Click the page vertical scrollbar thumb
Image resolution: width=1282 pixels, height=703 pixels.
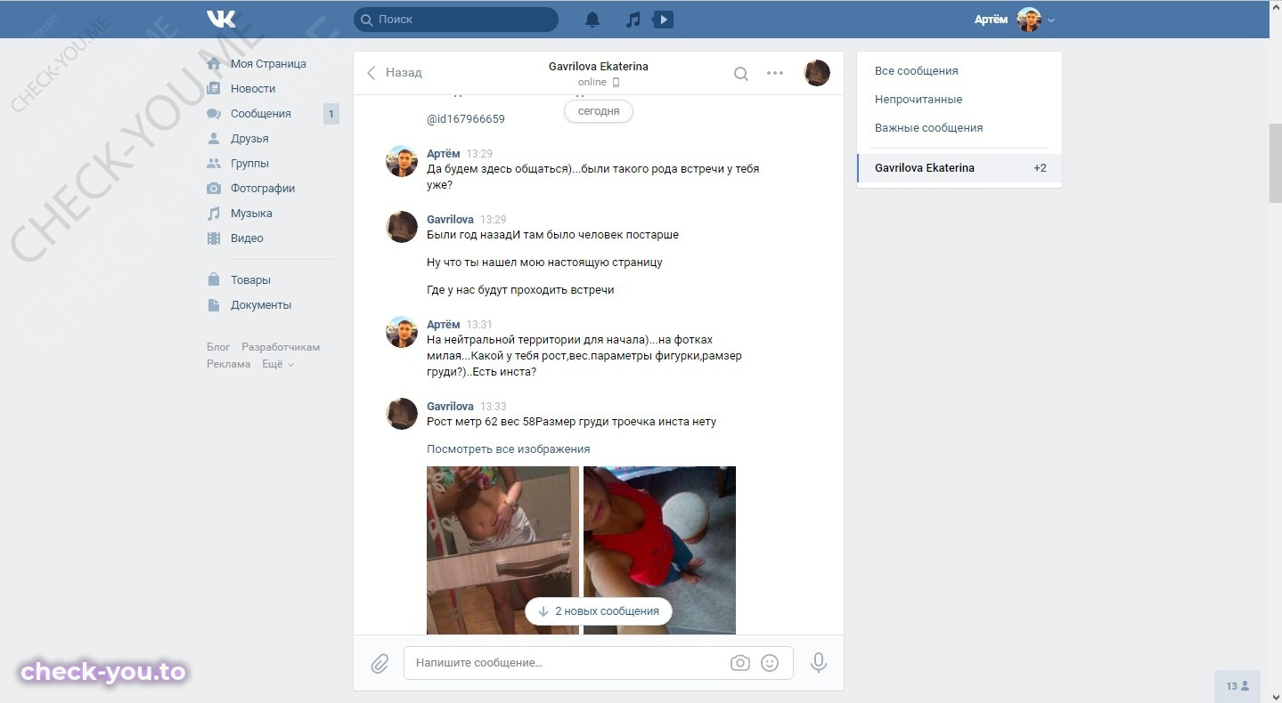(1275, 163)
